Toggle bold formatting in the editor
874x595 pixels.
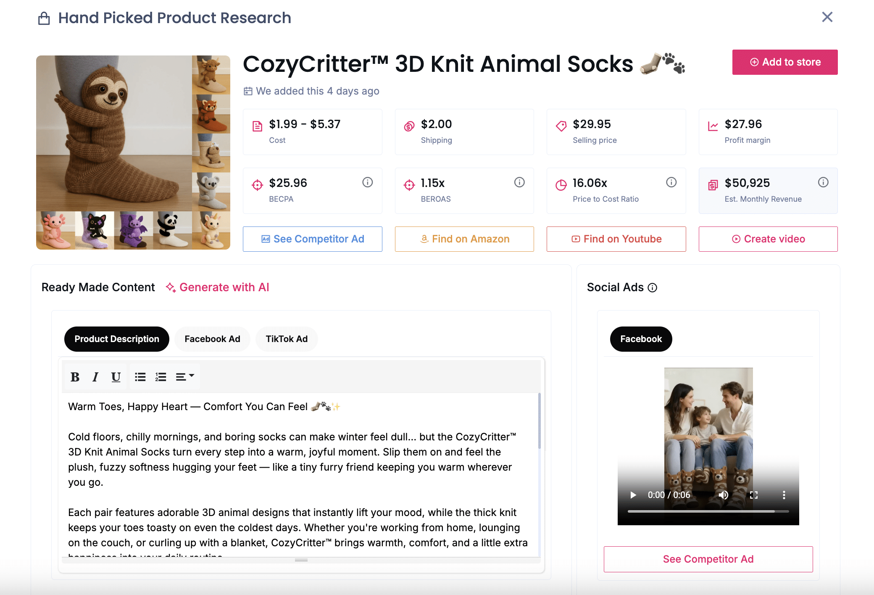[x=75, y=377]
